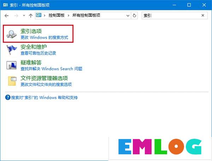The image size is (212, 161).
Task: Go back with the left arrow
Action: 6,16
